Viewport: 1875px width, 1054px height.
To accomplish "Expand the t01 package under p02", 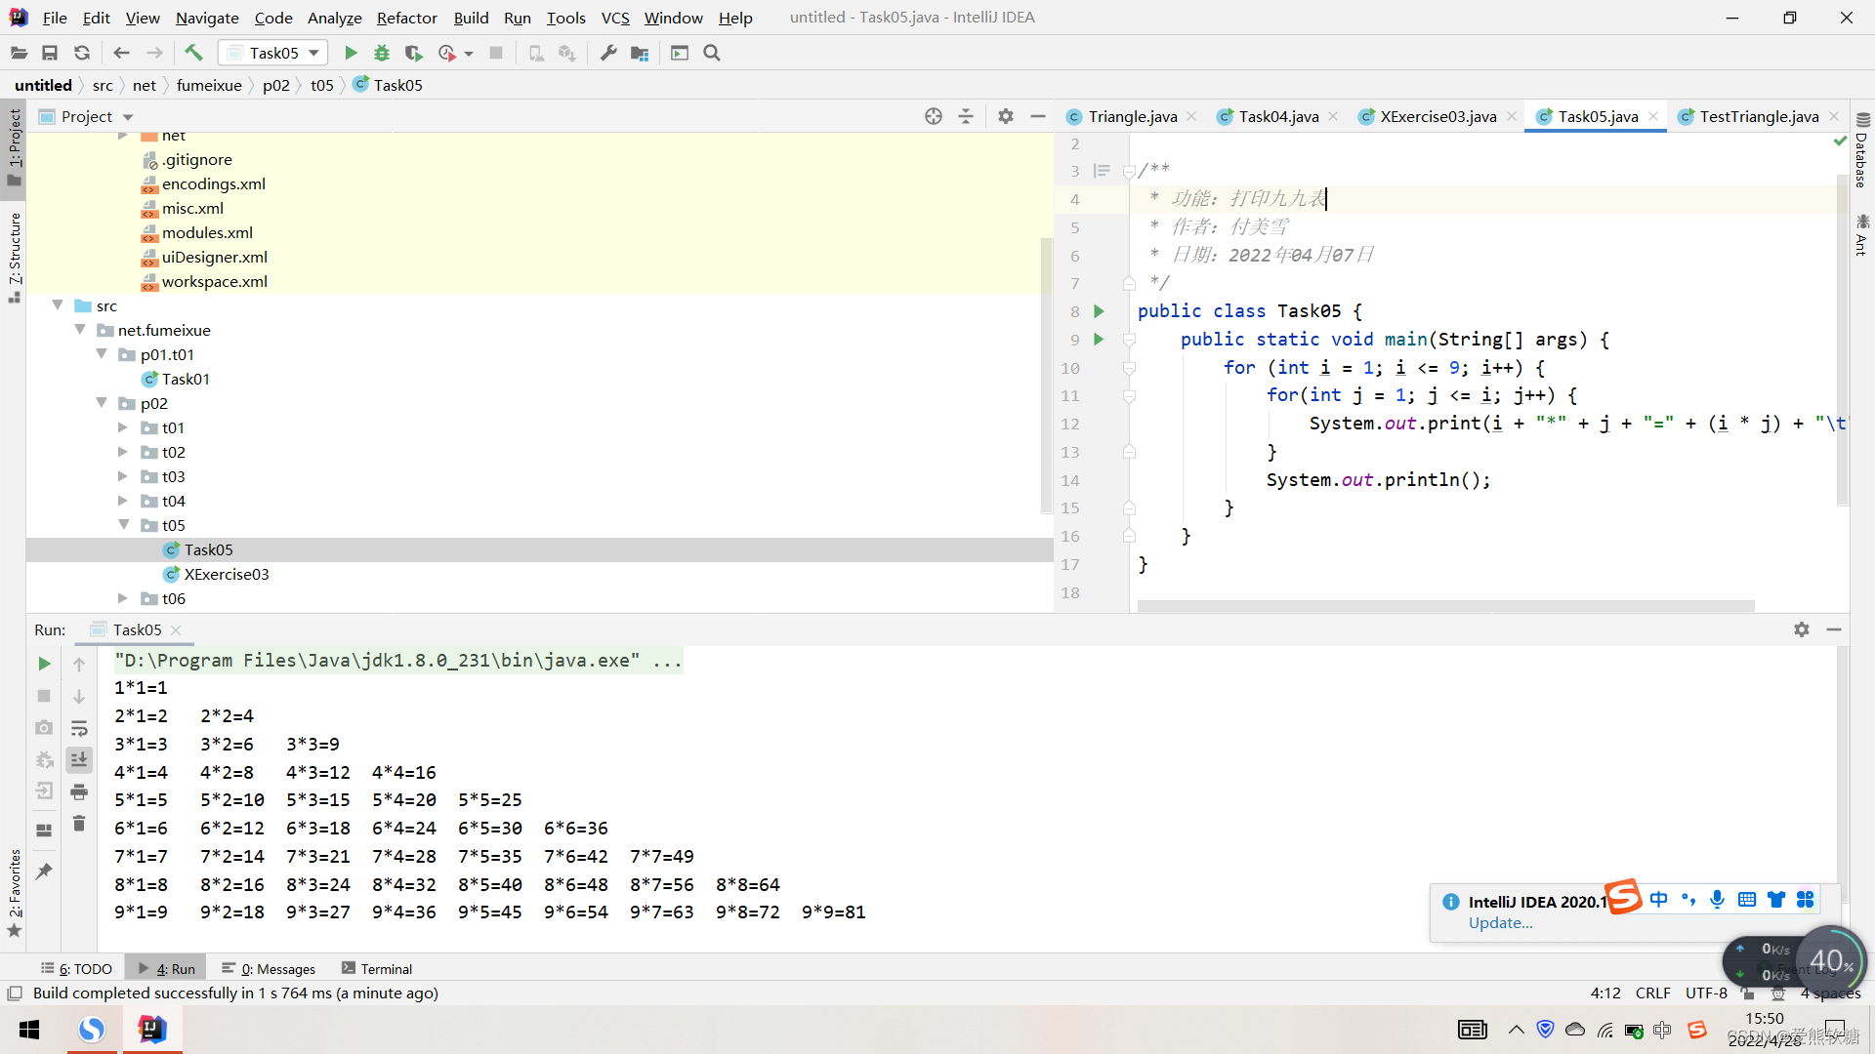I will [123, 427].
